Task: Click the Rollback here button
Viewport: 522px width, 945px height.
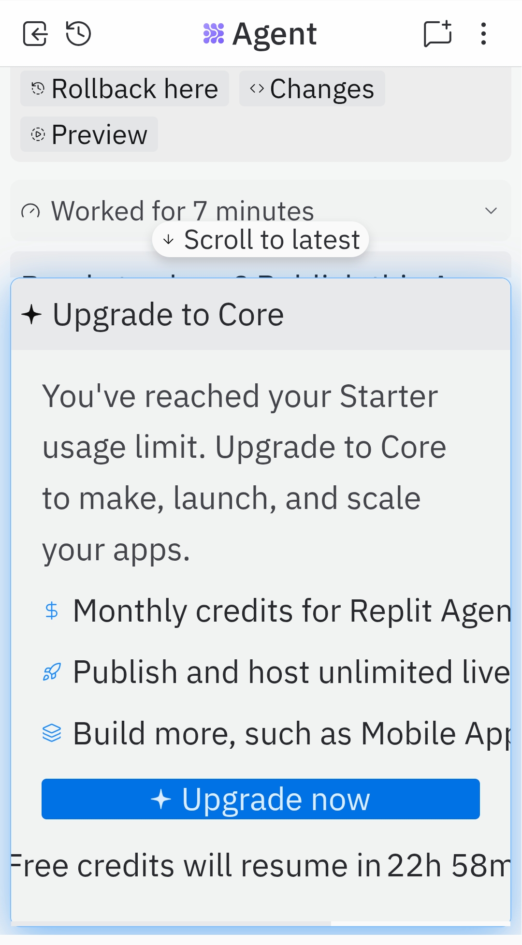Action: (x=125, y=89)
